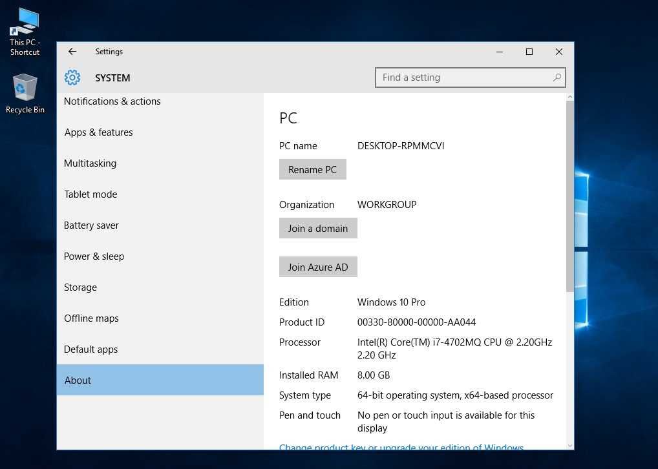Click the System type label
Viewport: 658px width, 469px height.
pos(304,395)
